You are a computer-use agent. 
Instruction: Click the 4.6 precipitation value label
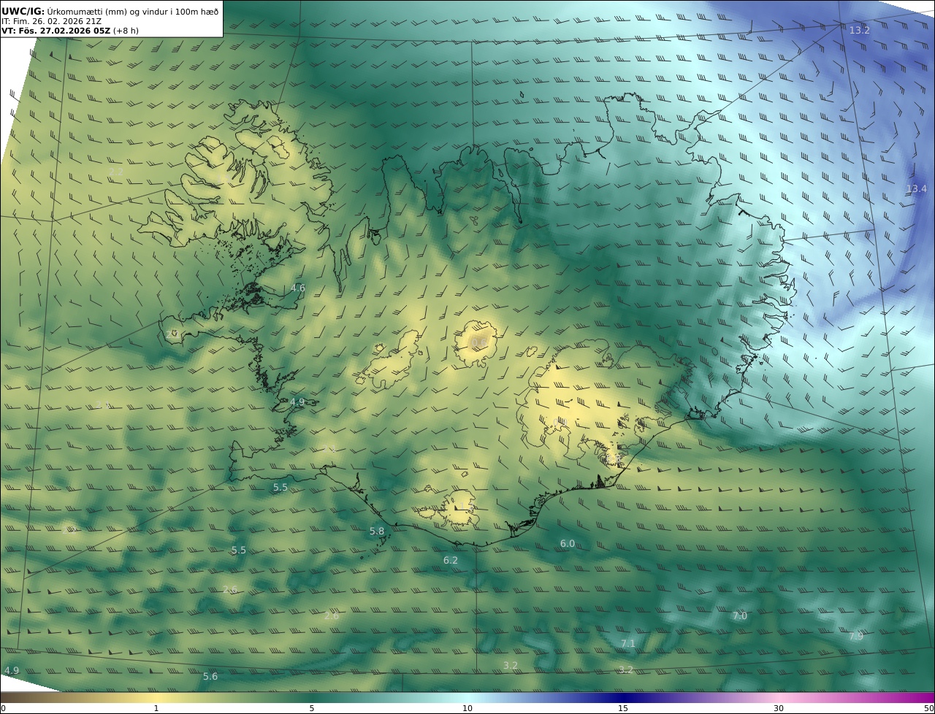[x=298, y=288]
